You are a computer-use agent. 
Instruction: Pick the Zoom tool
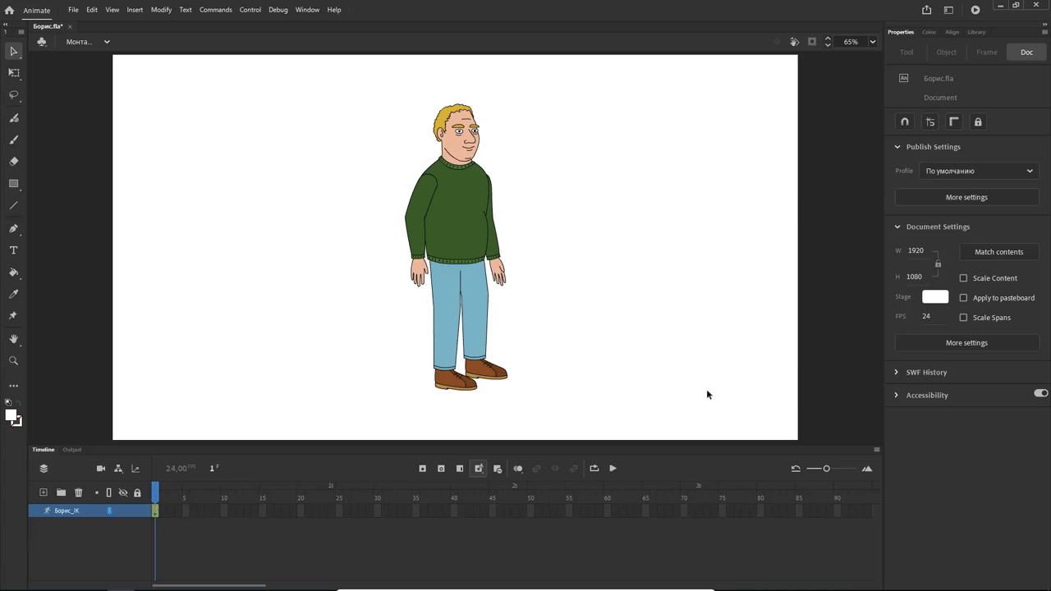coord(13,361)
